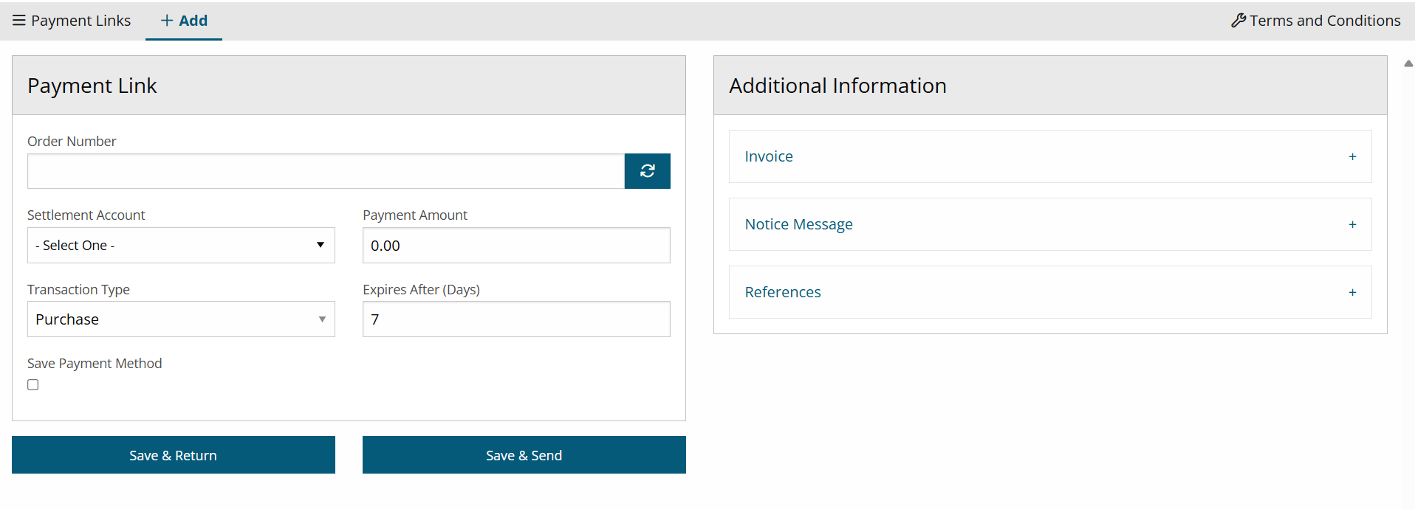Expand the Notice Message section
The height and width of the screenshot is (509, 1415).
798,224
